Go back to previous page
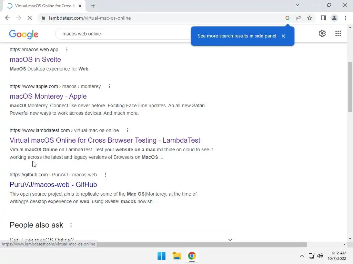Screen dimensions: 353x264 (x=8, y=18)
